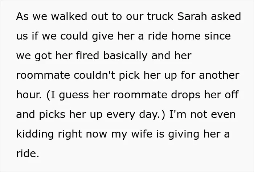Viewport: 254px width, 172px height.
Task: Click the final word "ride." ending the paragraph
Action: (x=28, y=153)
